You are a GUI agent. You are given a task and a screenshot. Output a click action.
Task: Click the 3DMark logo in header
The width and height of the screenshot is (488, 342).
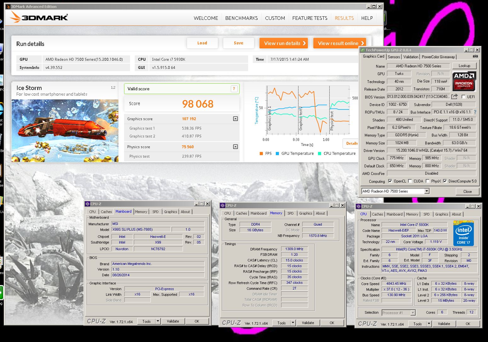38,17
